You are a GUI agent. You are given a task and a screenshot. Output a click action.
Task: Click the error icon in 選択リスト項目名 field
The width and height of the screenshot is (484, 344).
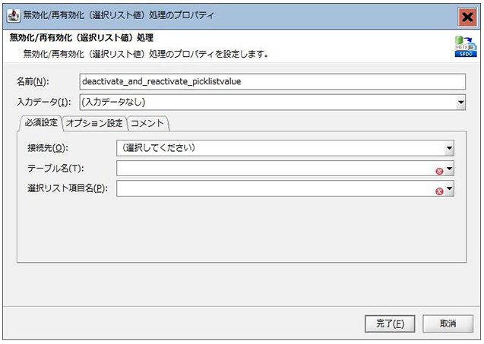tap(439, 190)
